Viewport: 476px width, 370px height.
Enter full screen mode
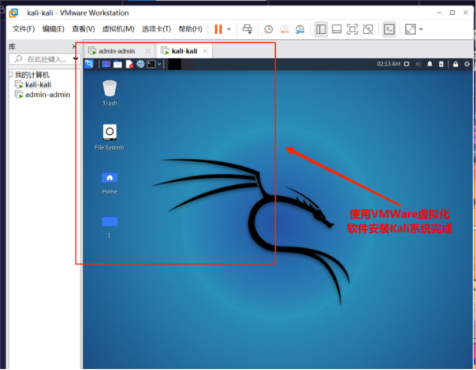click(352, 29)
